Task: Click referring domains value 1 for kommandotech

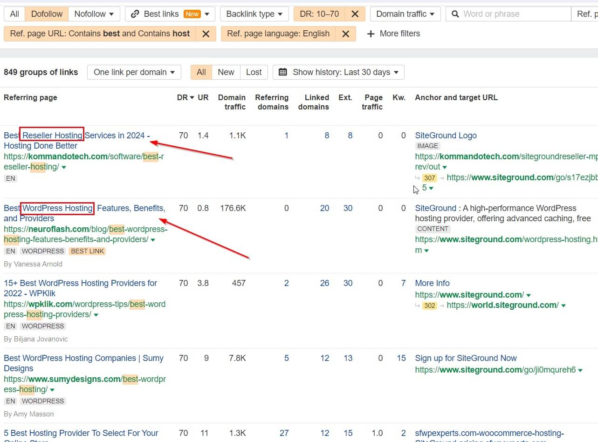Action: 286,136
